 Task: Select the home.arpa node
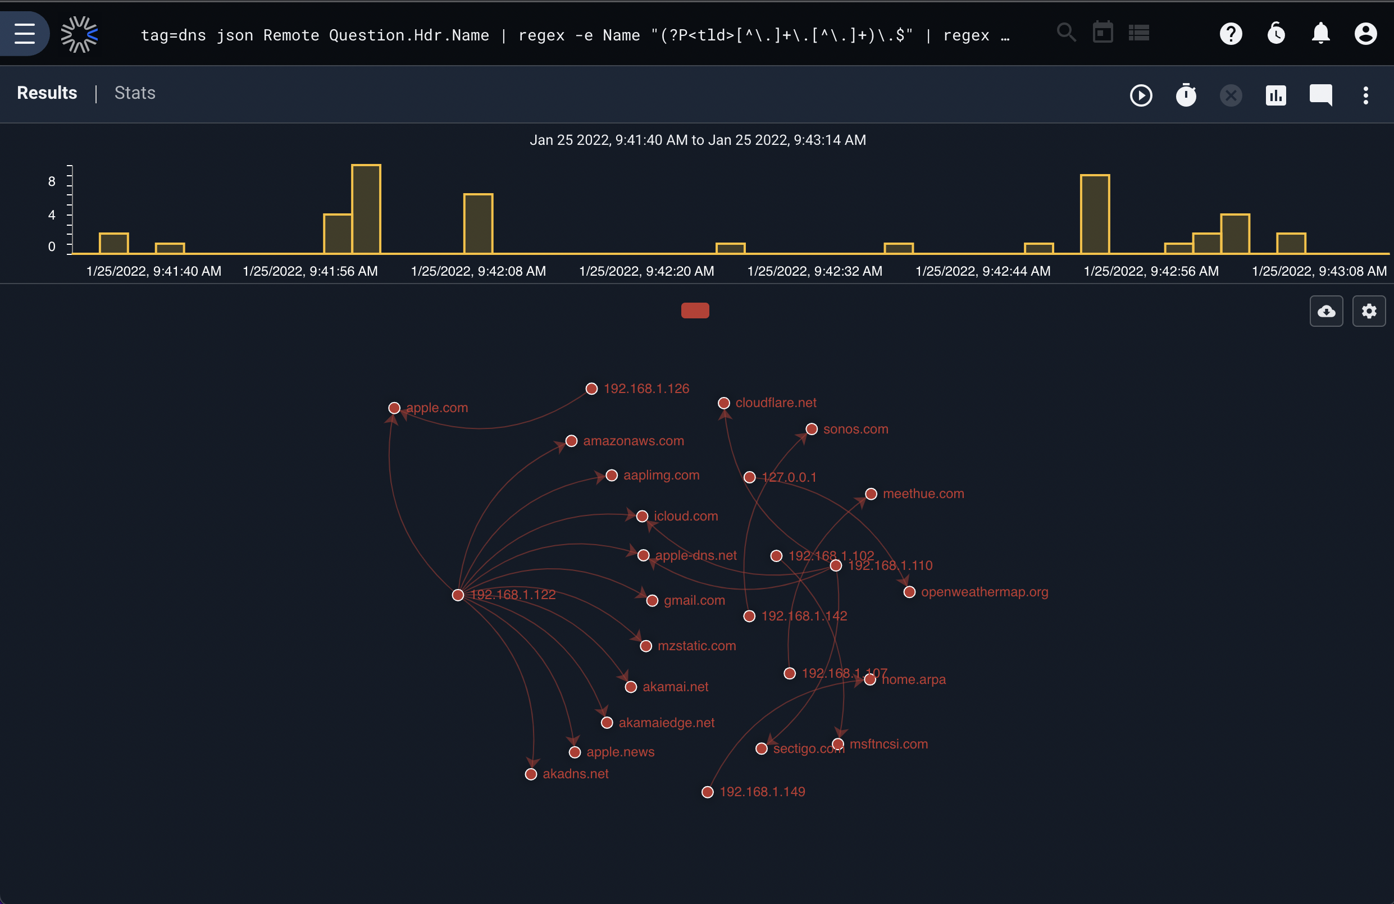(870, 680)
